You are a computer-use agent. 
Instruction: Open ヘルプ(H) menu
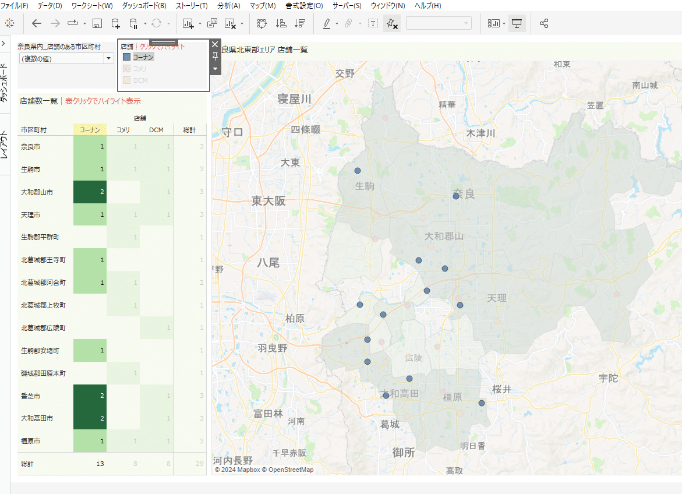pyautogui.click(x=427, y=5)
